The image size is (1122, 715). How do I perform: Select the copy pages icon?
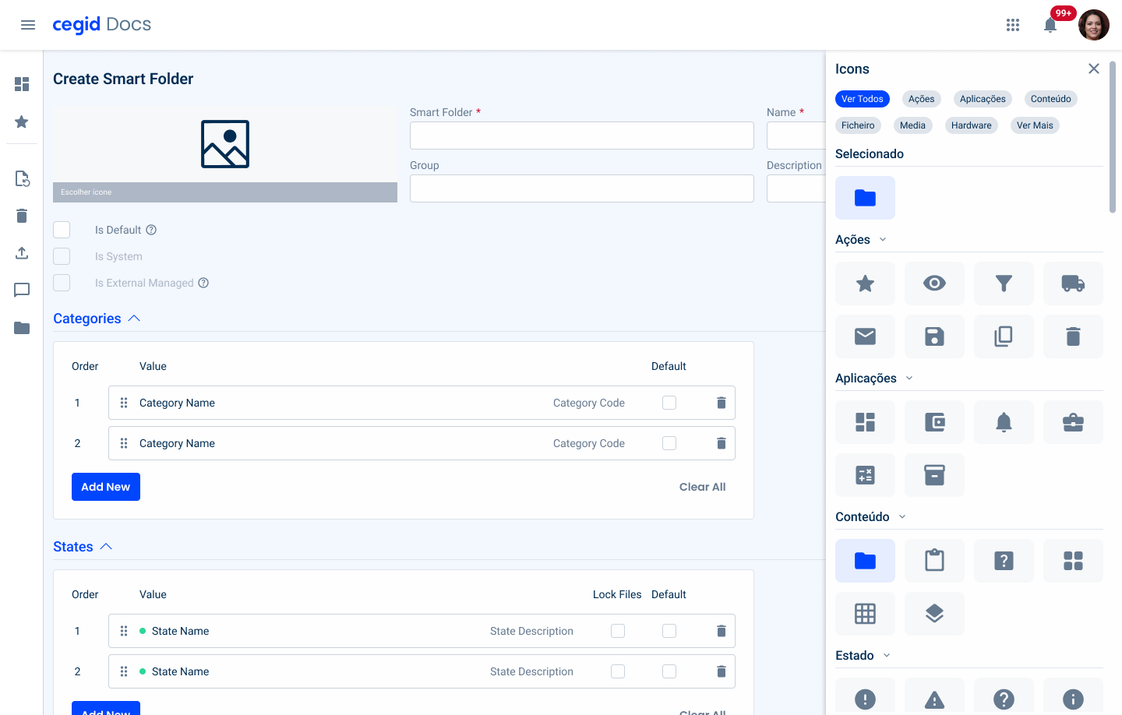[1004, 336]
